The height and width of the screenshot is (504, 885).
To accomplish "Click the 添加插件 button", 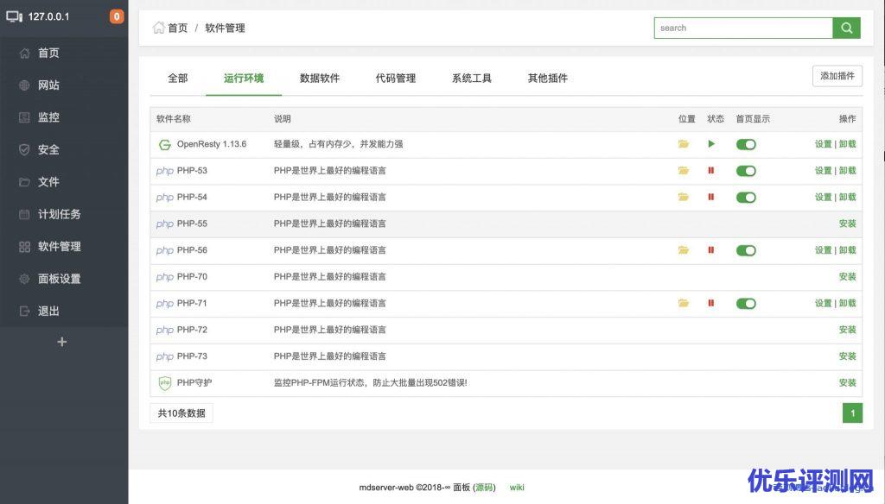I will [837, 76].
